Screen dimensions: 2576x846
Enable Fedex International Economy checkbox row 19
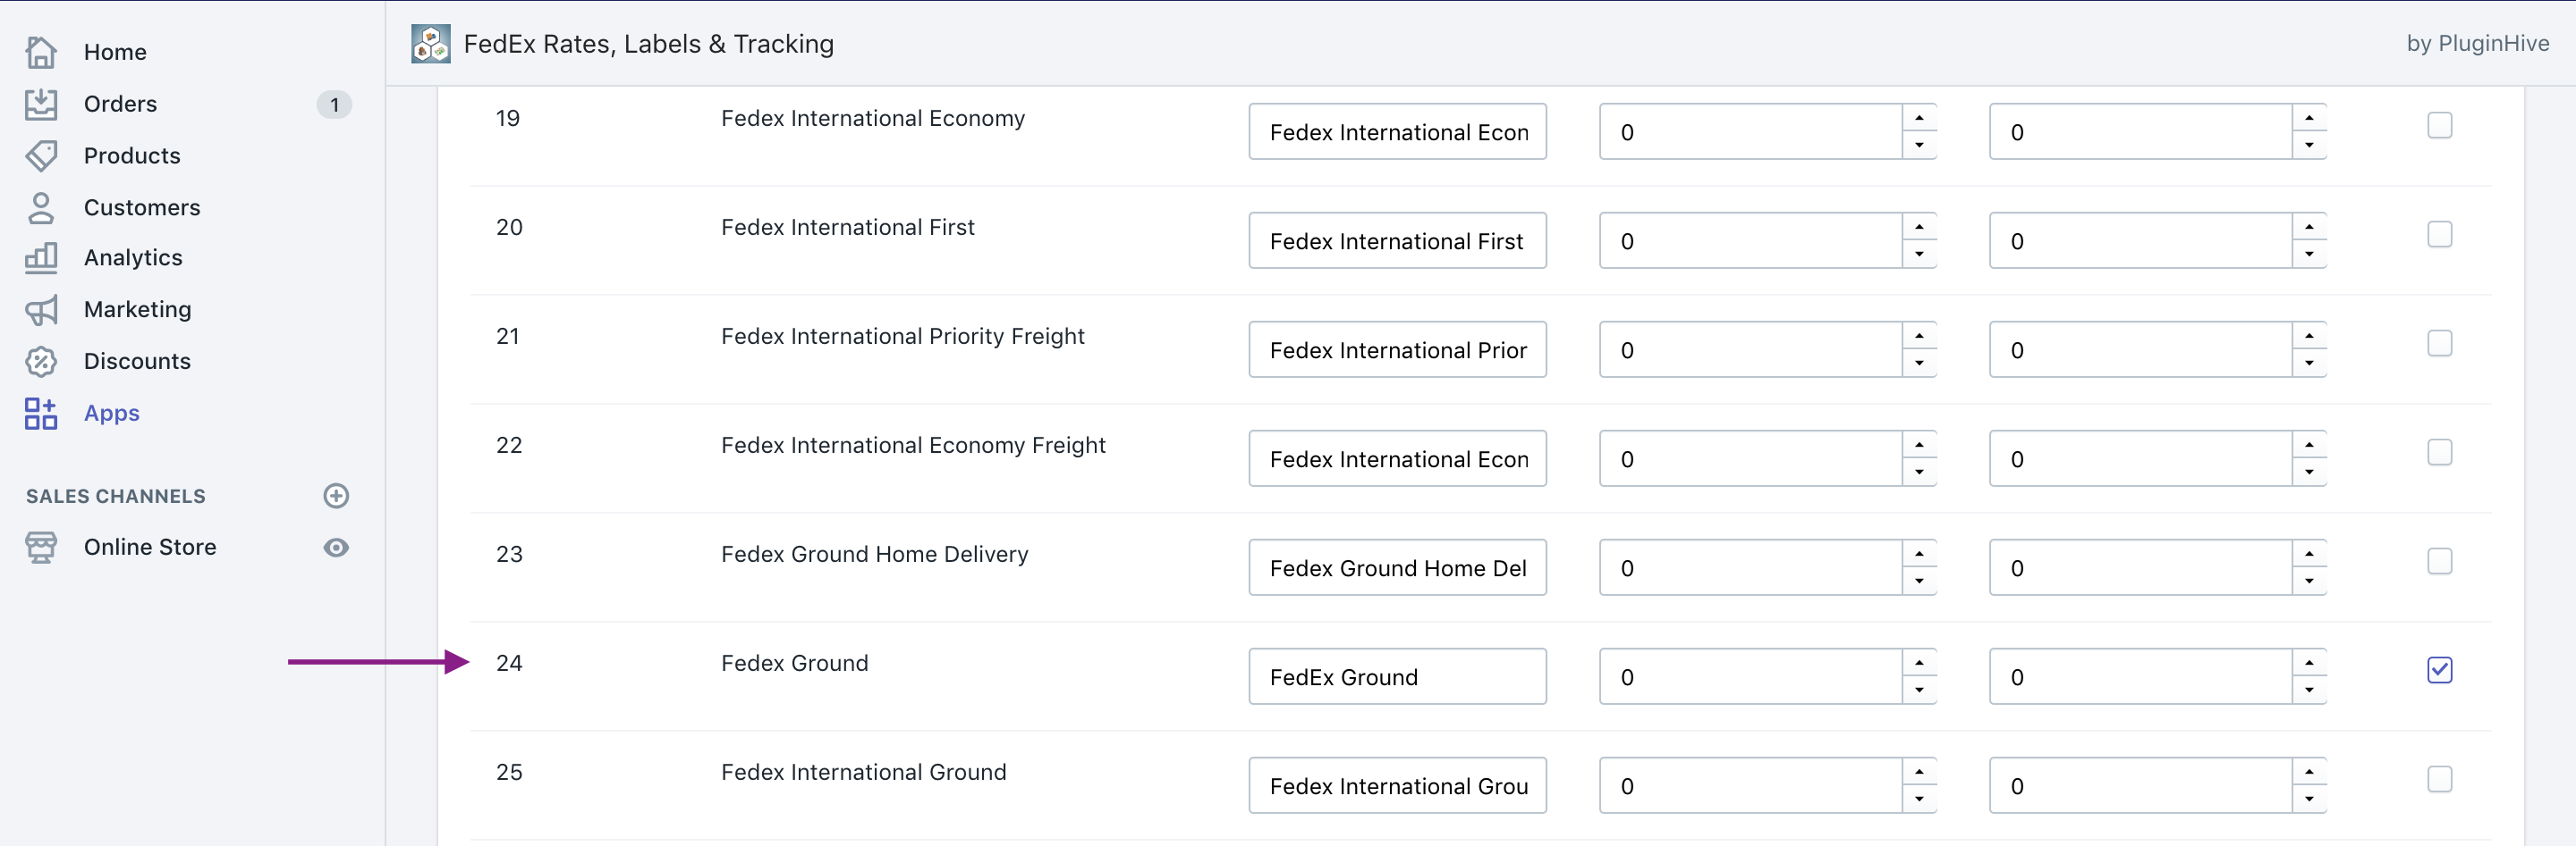(2439, 126)
